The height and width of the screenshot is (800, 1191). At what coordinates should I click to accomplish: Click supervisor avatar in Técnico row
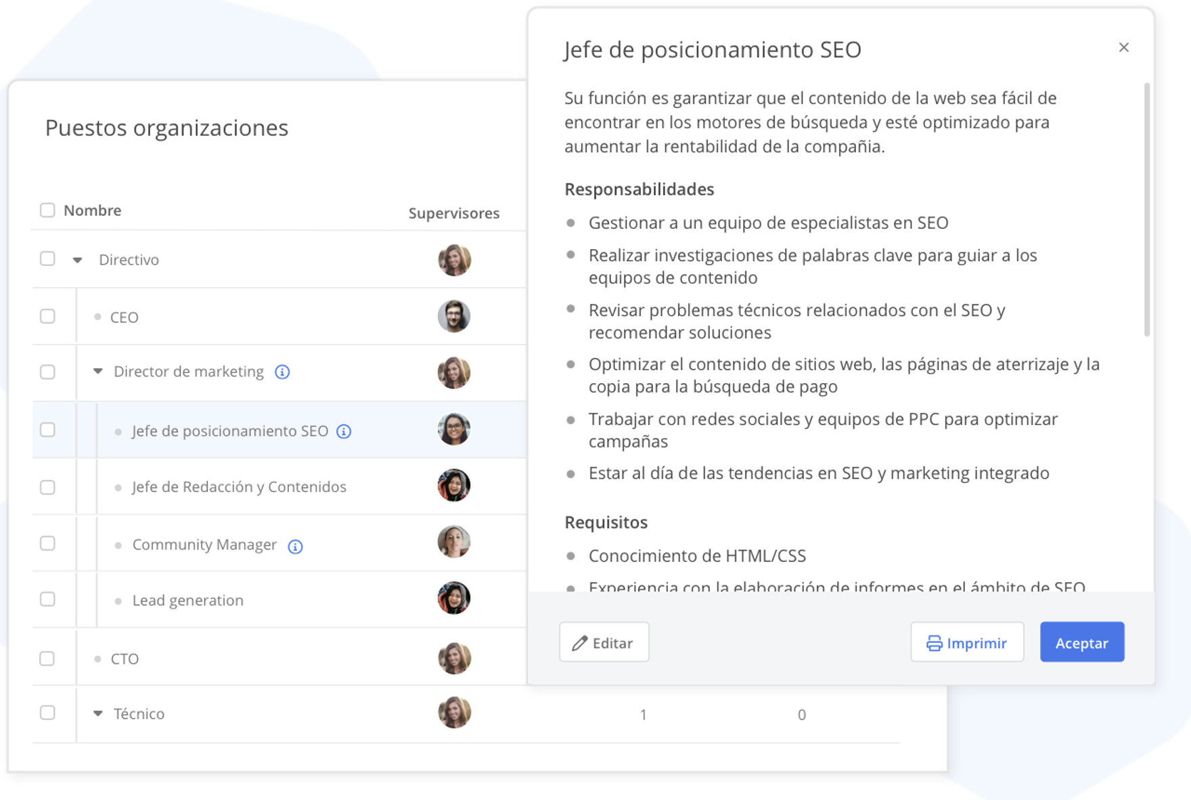[454, 713]
